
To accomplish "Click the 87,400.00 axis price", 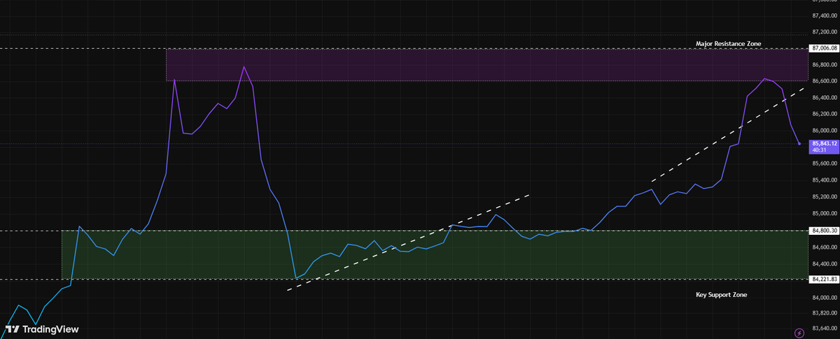I will coord(825,15).
